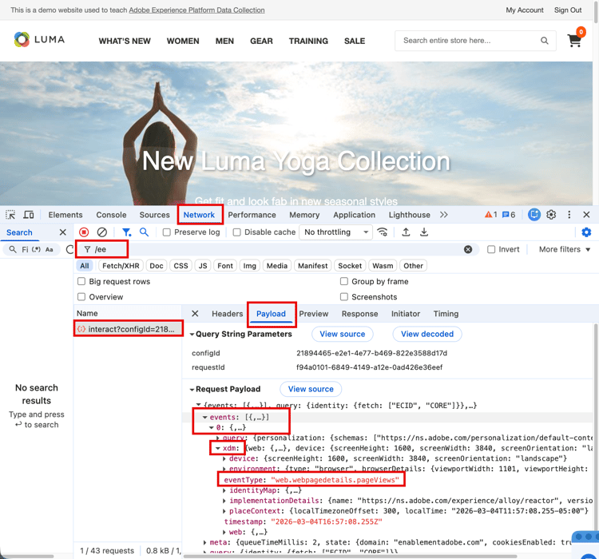
Task: Open the DevTools three-dot menu
Action: click(x=569, y=215)
